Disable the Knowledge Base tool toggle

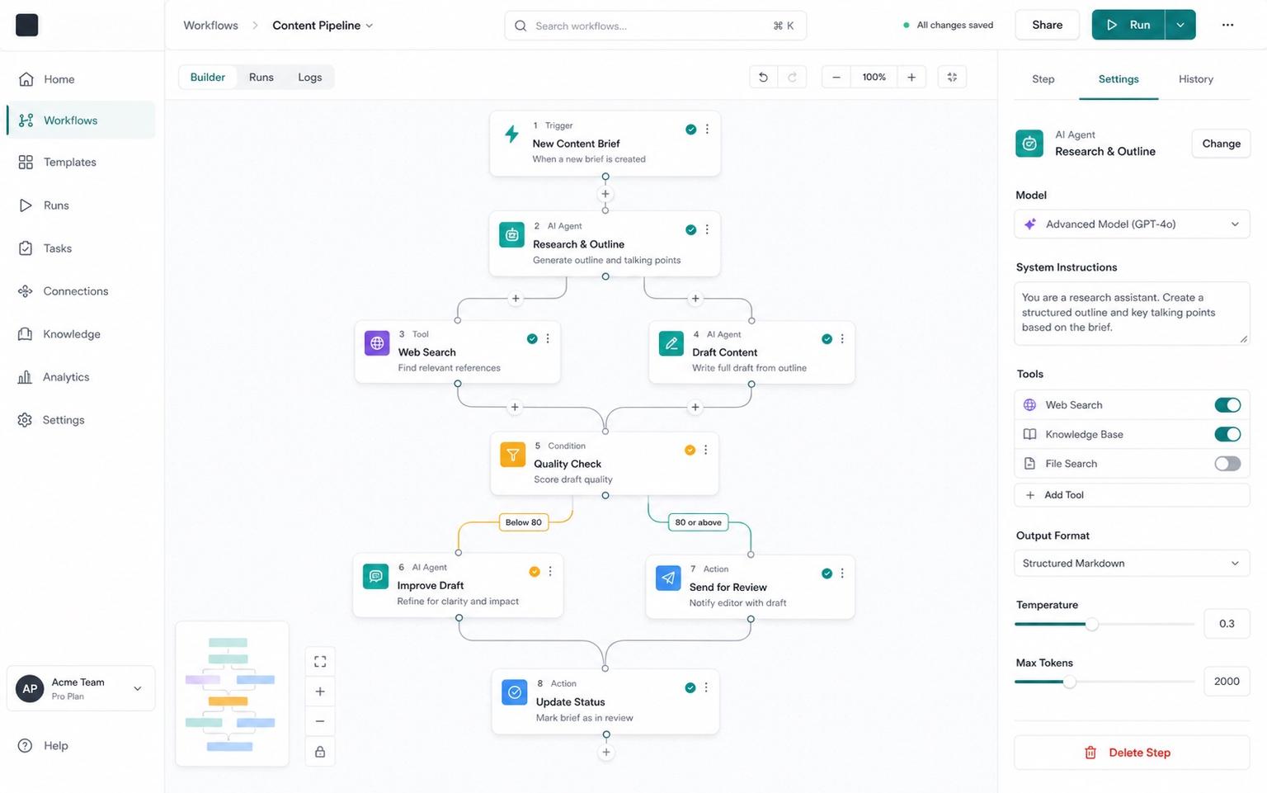click(x=1227, y=435)
